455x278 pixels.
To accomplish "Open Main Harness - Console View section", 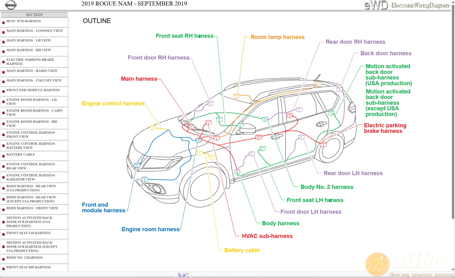I will (x=35, y=31).
